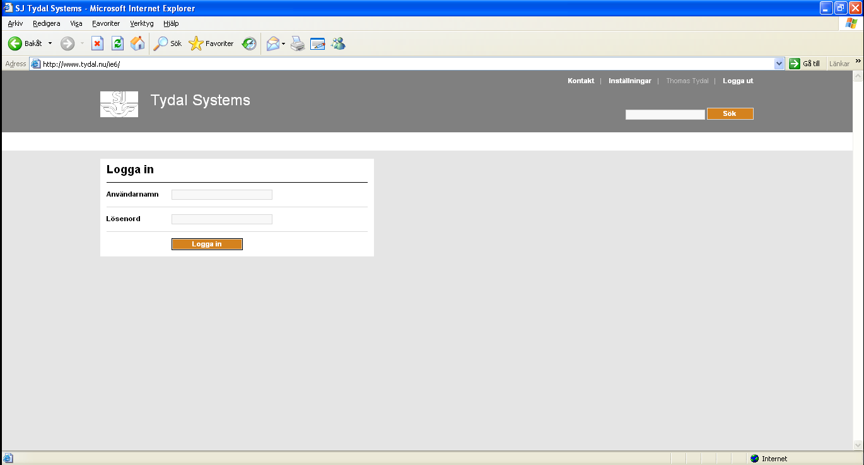The height and width of the screenshot is (465, 864).
Task: Click the Länkar toolbar label
Action: (x=839, y=64)
